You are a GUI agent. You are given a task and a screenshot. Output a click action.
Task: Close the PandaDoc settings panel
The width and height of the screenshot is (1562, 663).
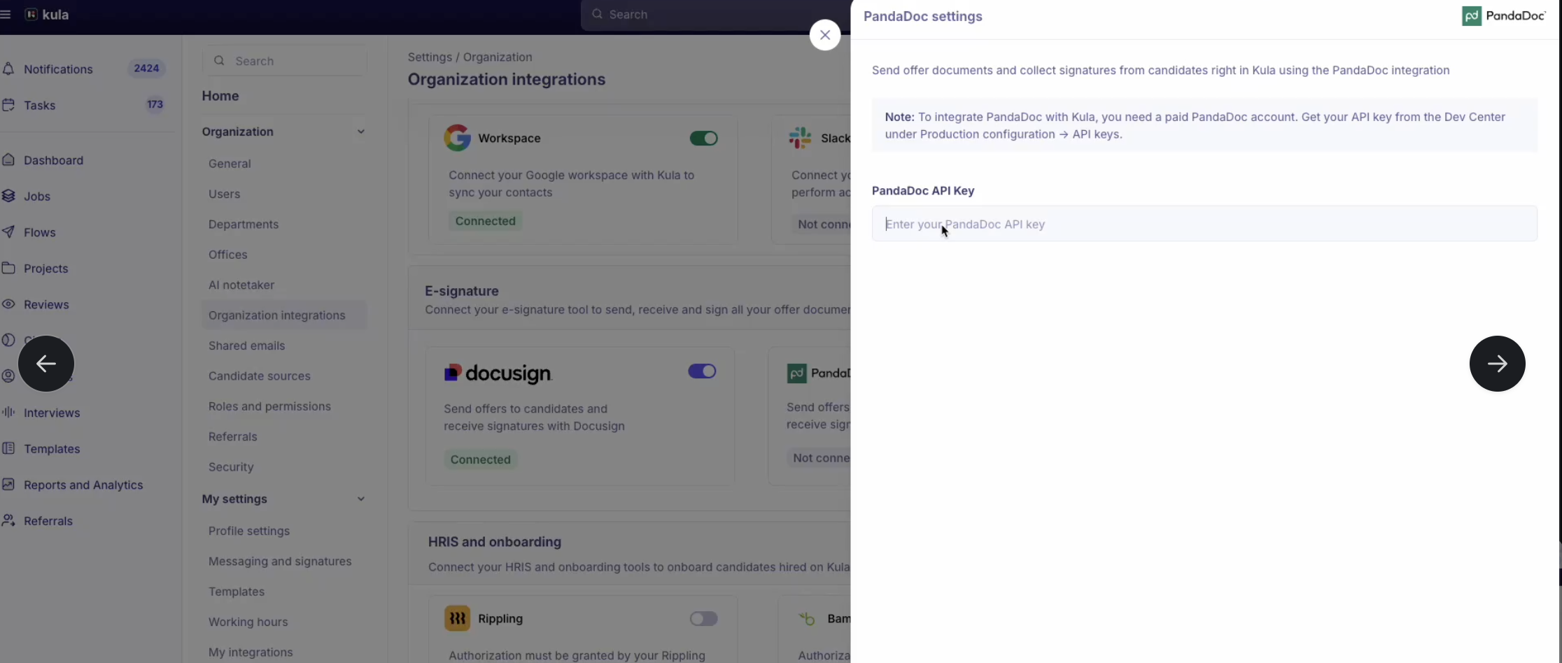(x=825, y=35)
